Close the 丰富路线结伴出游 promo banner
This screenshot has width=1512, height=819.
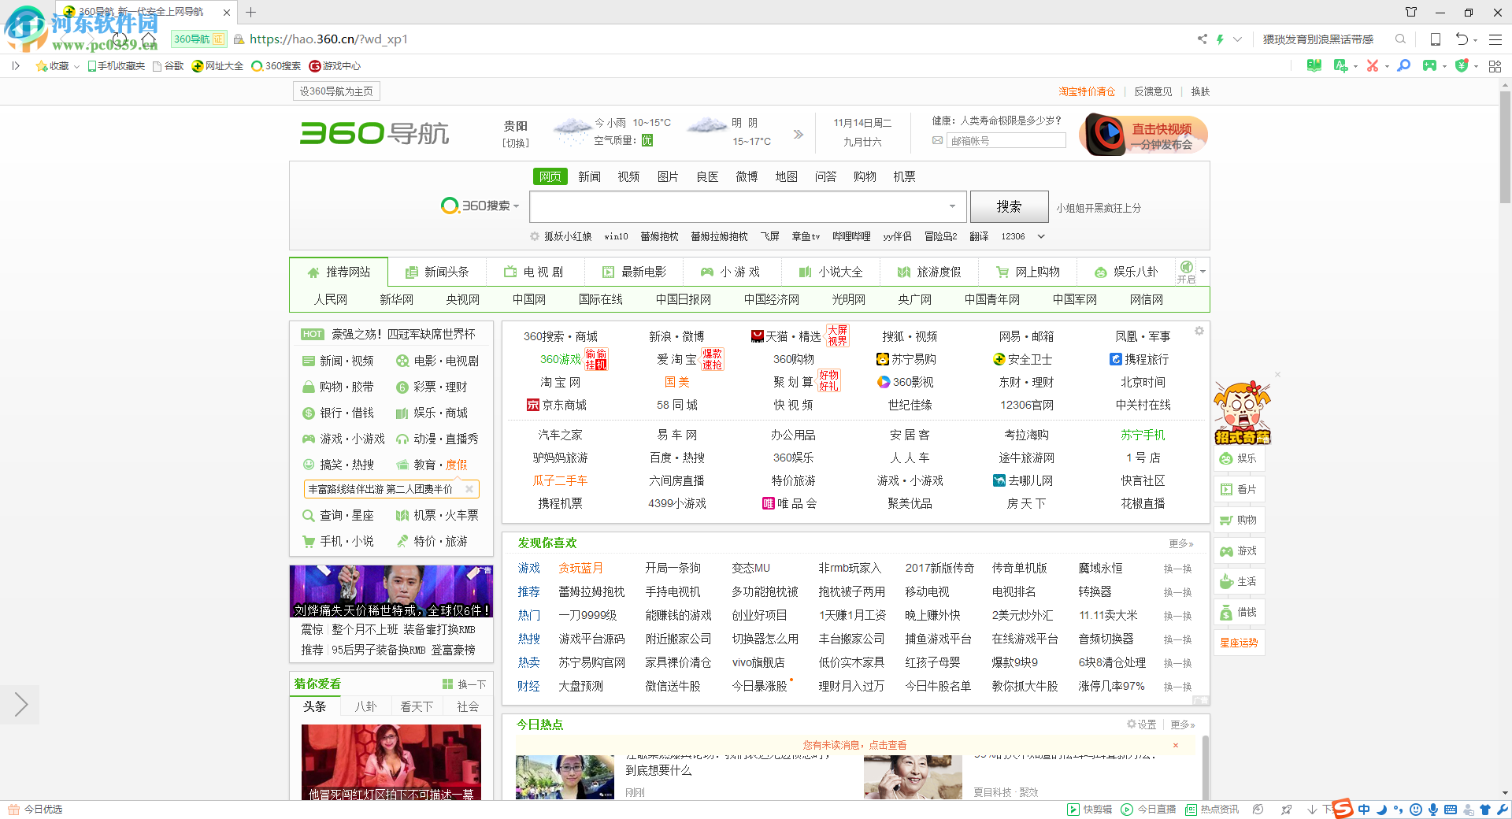pos(469,489)
